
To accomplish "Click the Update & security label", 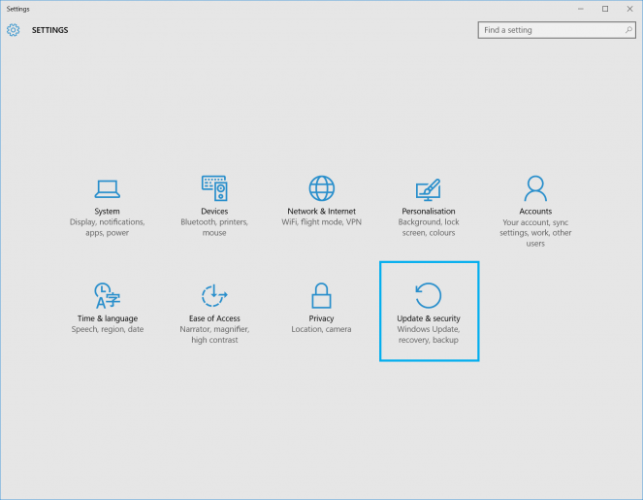I will (x=429, y=318).
